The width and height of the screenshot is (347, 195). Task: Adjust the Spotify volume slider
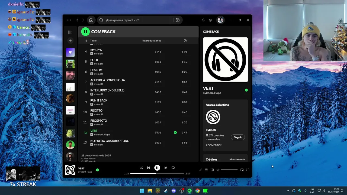tap(229, 170)
